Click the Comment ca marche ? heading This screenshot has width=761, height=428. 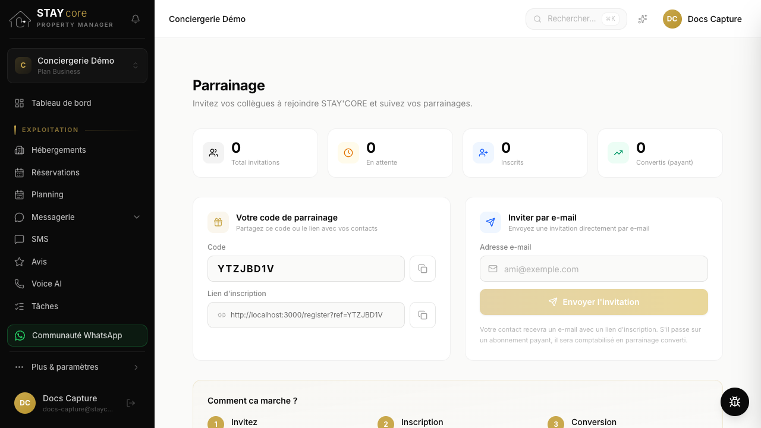tap(252, 401)
